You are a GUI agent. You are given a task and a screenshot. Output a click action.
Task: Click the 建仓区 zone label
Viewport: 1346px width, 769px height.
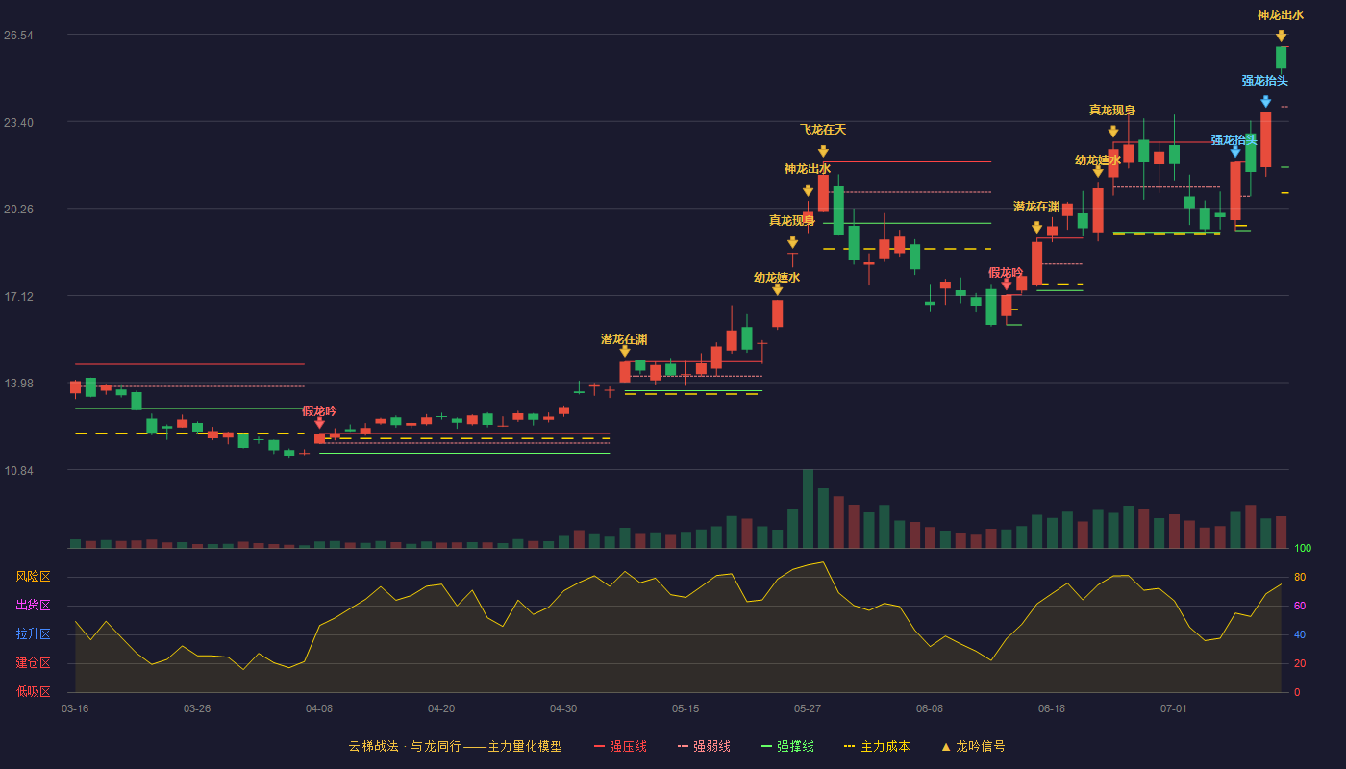pos(34,663)
